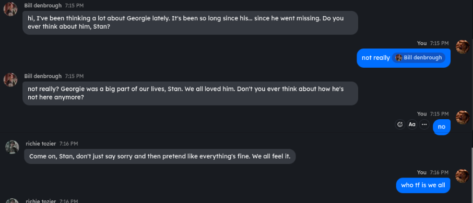Open richie tozier's avatar next to "Come on, Stan"

[x=12, y=147]
